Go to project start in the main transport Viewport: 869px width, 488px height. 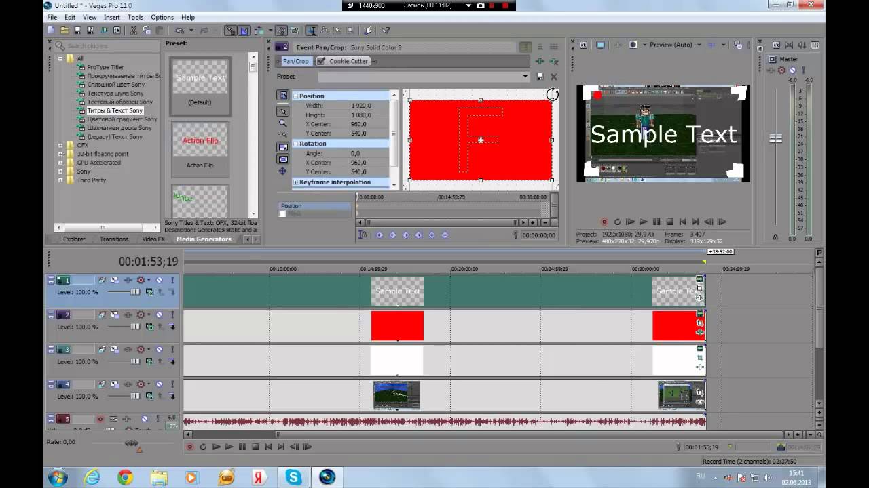click(x=268, y=447)
